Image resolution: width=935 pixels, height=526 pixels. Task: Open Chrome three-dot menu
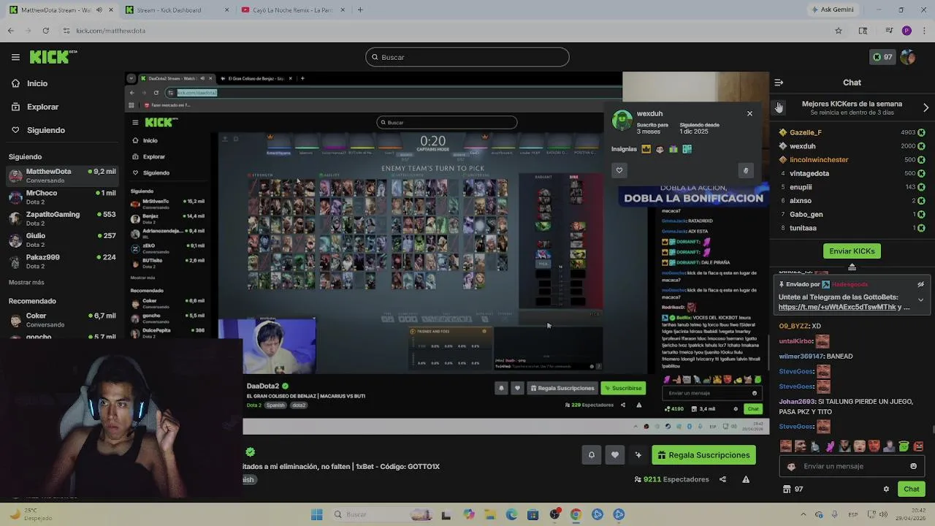point(924,31)
